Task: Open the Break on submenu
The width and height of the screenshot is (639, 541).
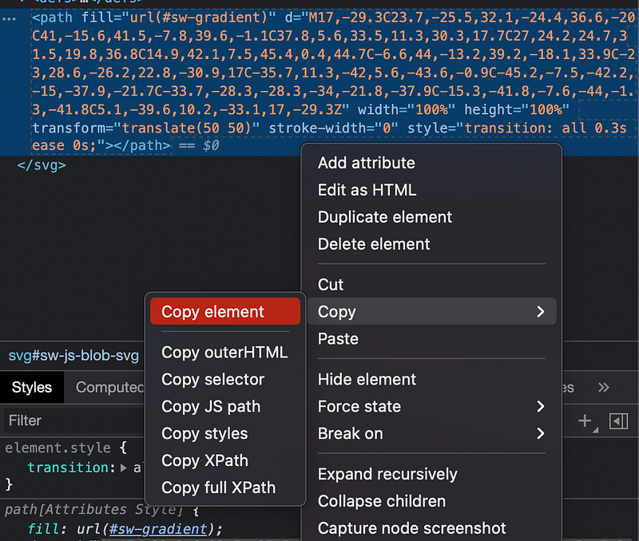Action: (431, 433)
